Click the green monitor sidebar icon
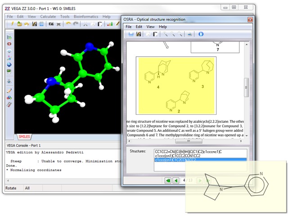 9,72
